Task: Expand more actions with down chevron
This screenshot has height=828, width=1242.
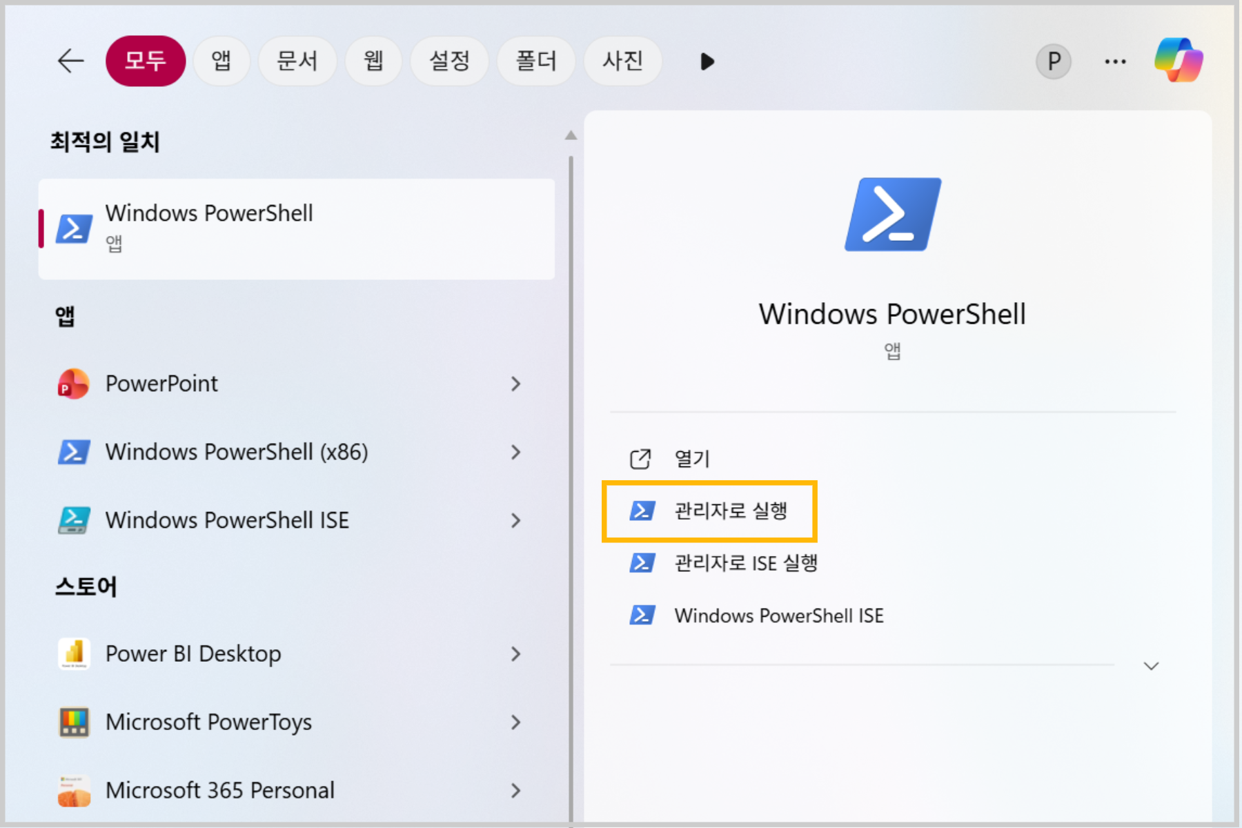Action: 1151,666
